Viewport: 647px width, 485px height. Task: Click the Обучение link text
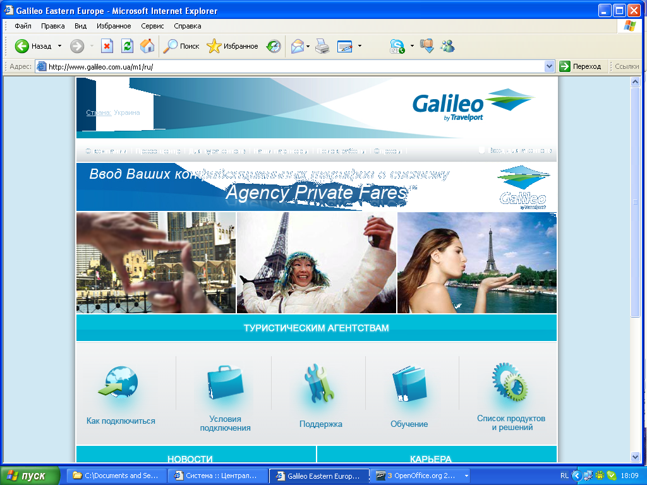[x=409, y=424]
